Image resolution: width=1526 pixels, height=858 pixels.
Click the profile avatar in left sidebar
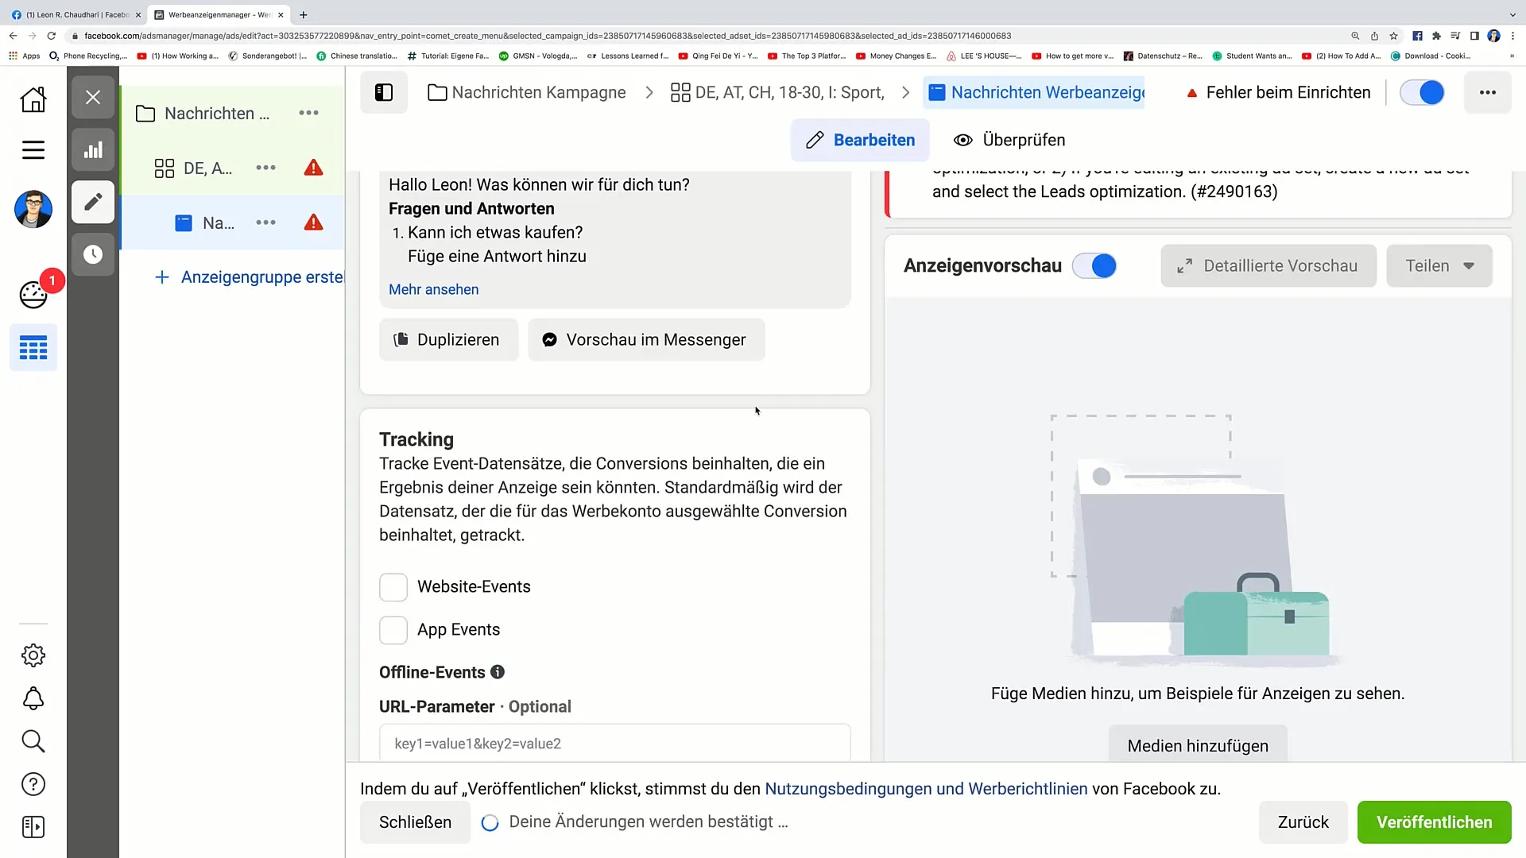(x=33, y=210)
